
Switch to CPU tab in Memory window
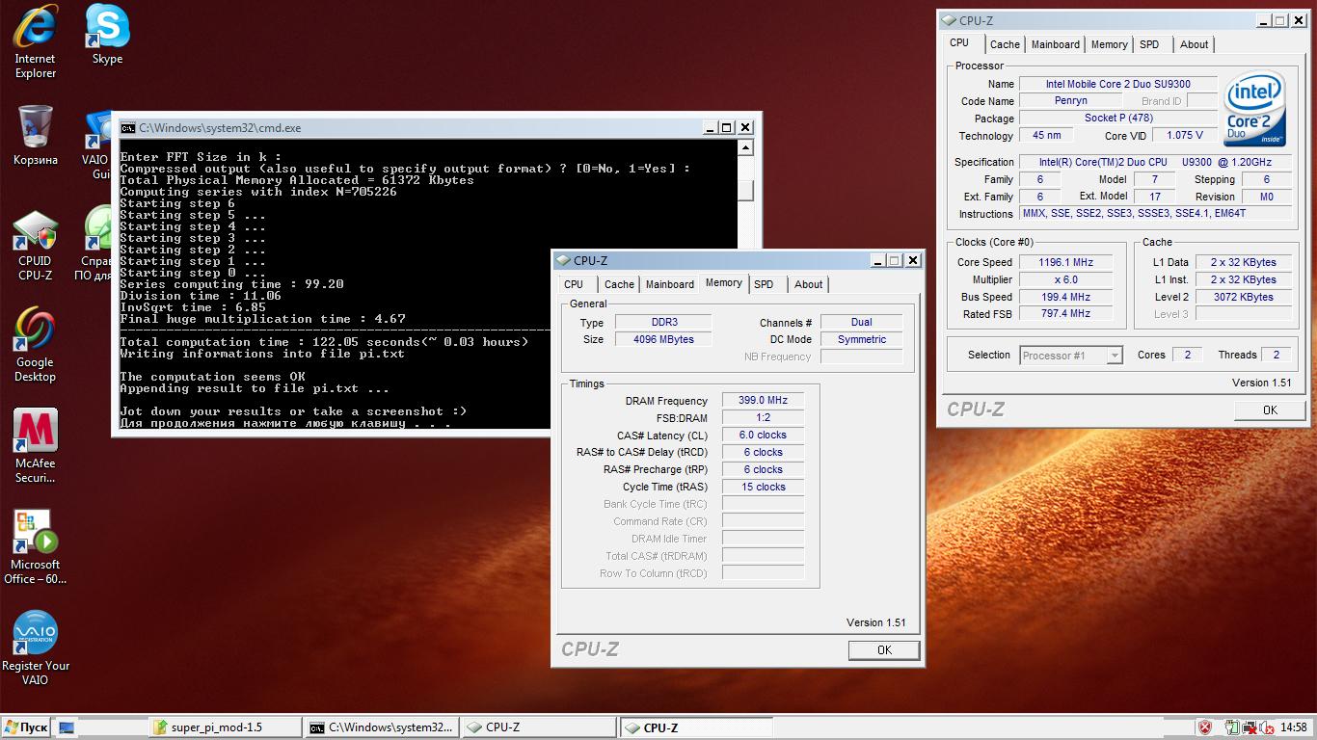(574, 284)
